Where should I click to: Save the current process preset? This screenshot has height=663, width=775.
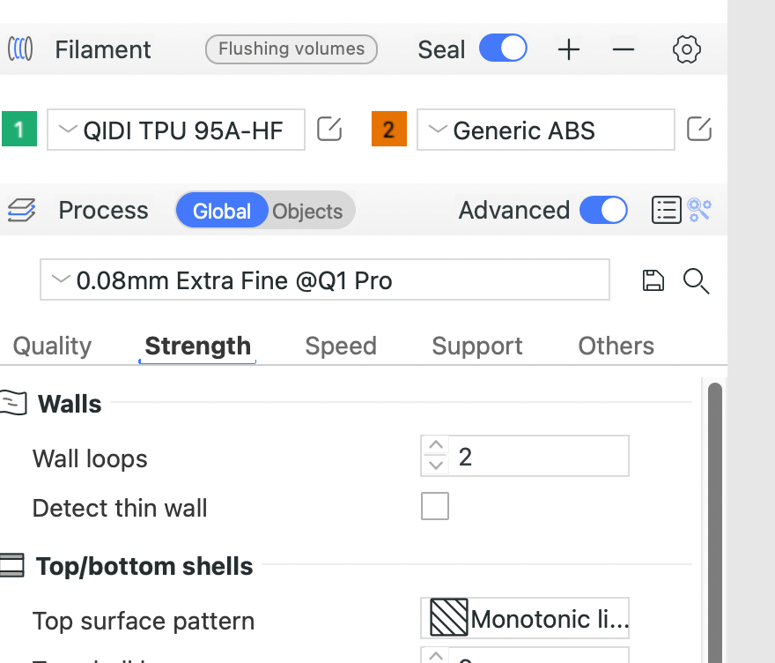653,281
